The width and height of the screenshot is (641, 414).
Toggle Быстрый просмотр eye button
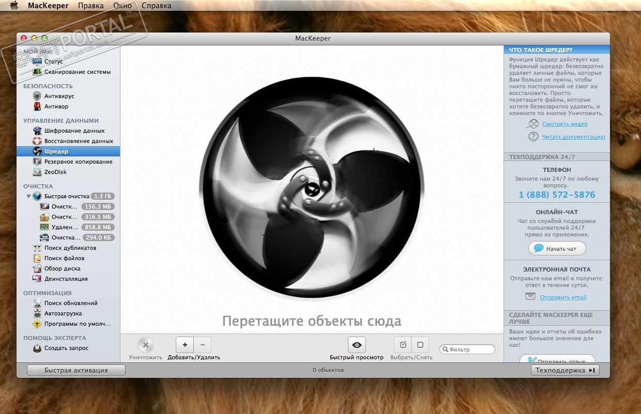(357, 345)
